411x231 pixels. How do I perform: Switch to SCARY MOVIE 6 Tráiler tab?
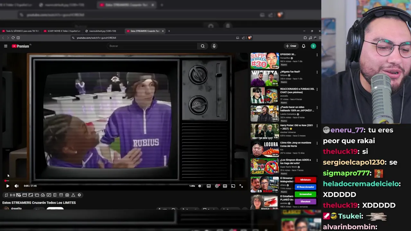click(62, 31)
